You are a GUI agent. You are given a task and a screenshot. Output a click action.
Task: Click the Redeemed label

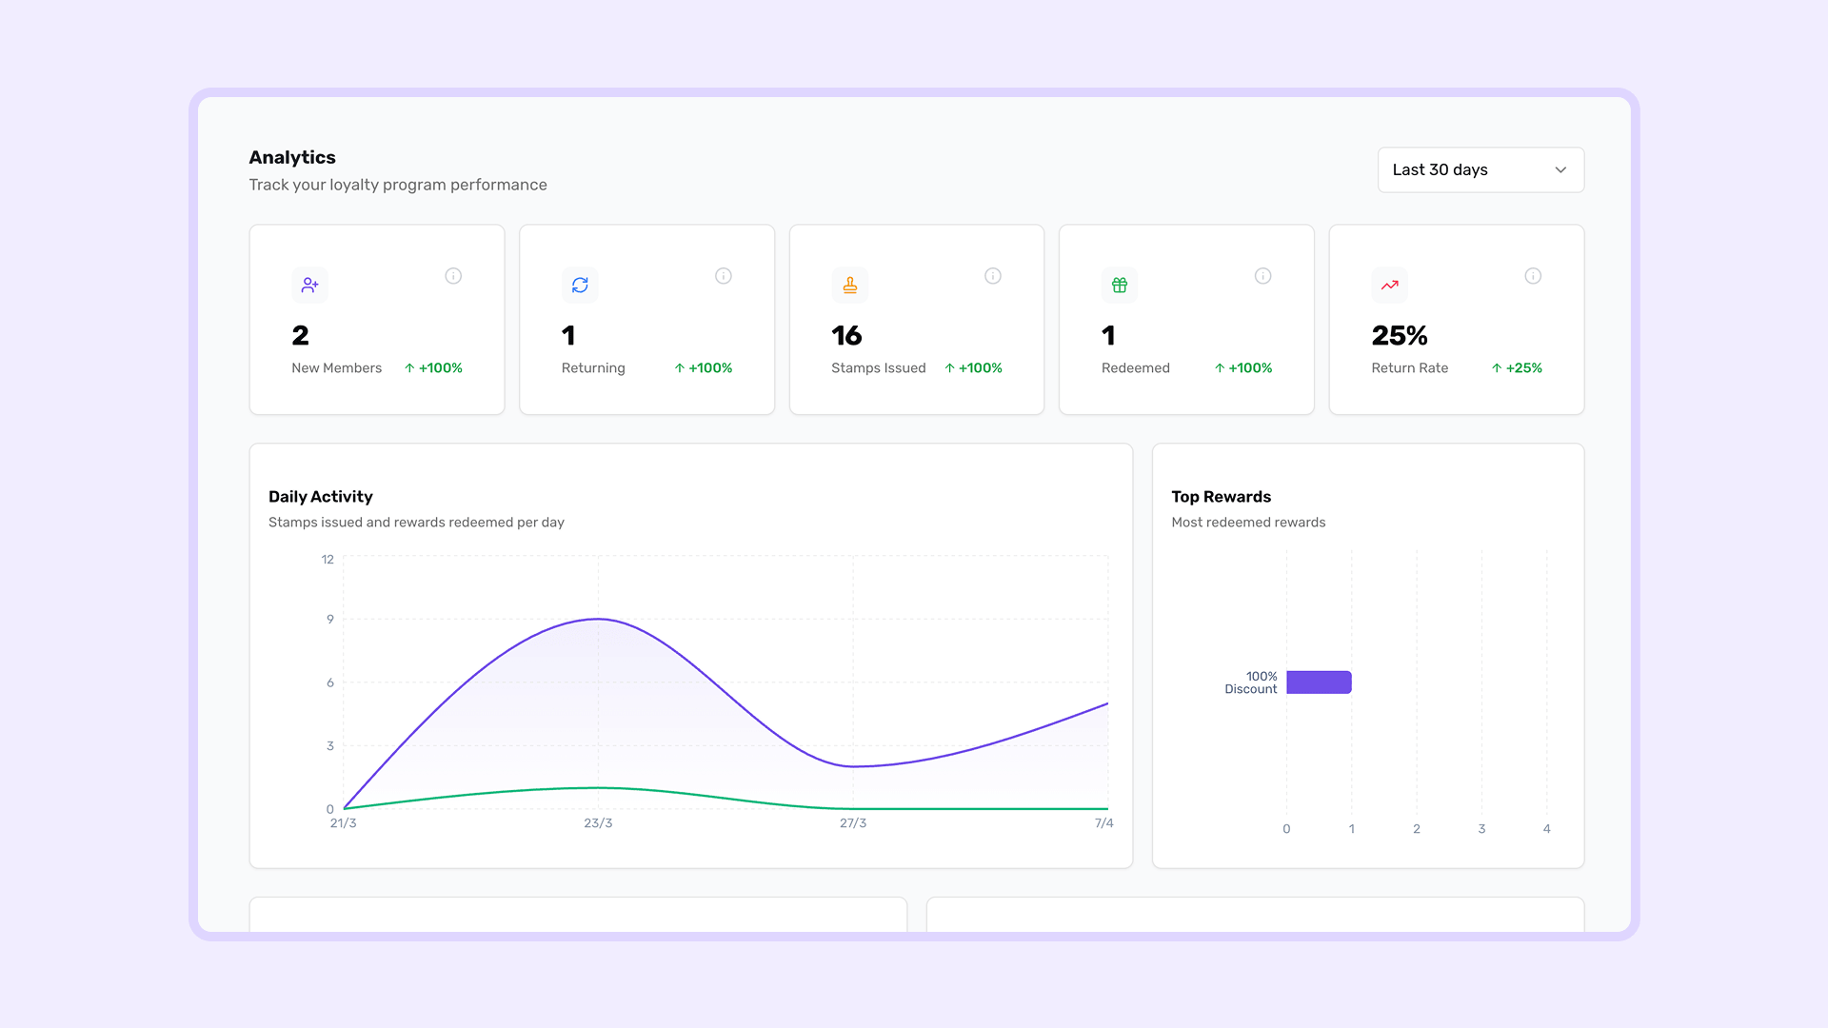(1136, 368)
